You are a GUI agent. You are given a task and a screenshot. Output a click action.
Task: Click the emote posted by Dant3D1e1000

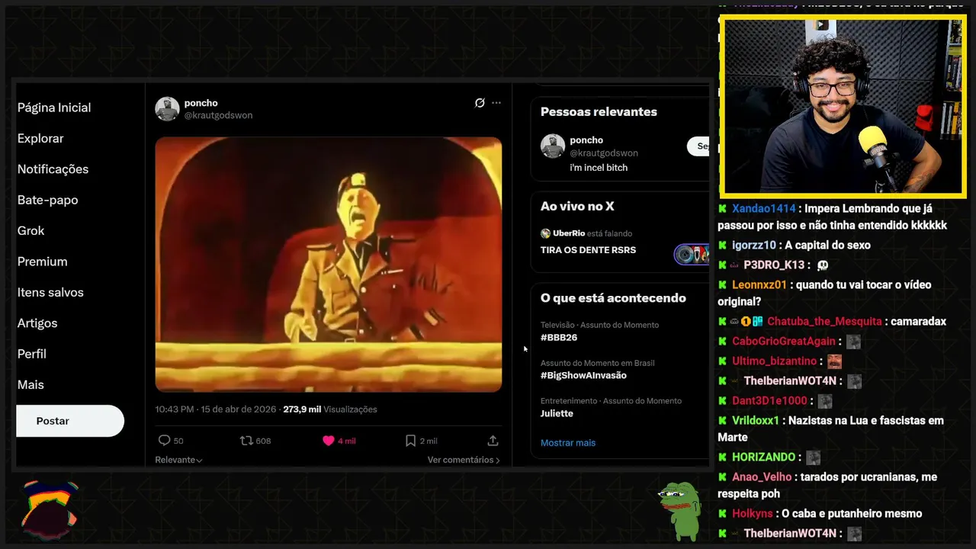824,401
